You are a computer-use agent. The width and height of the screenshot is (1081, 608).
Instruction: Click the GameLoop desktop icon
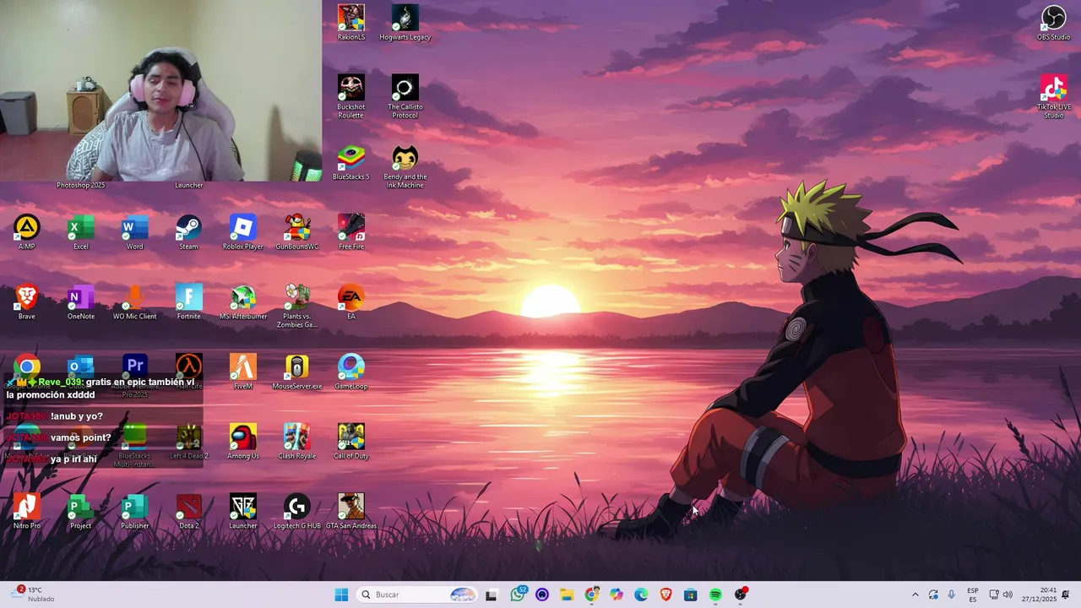coord(351,372)
